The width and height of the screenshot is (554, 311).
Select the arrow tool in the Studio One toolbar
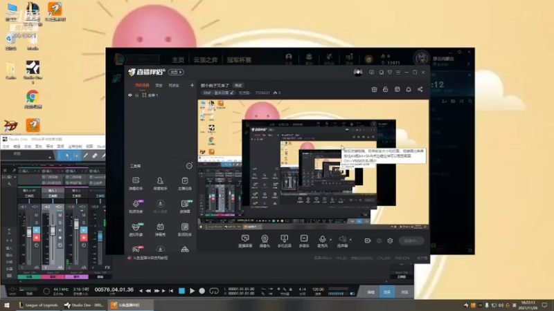pos(67,155)
